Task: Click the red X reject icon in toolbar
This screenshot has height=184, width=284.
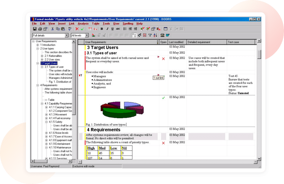Action: click(x=77, y=29)
